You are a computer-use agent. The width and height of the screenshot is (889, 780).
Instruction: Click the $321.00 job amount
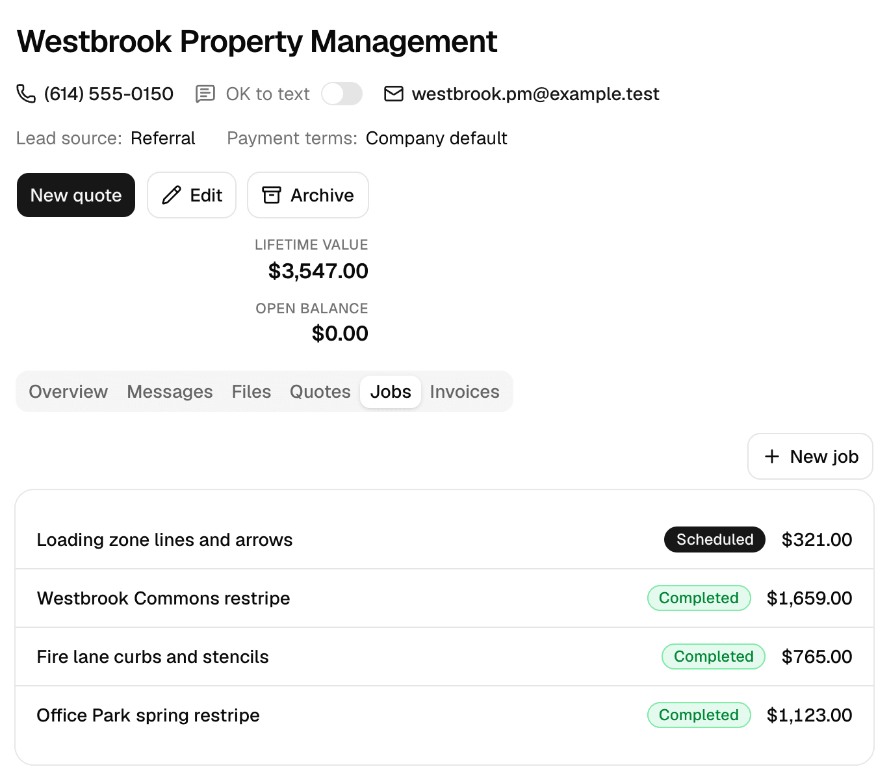click(817, 539)
